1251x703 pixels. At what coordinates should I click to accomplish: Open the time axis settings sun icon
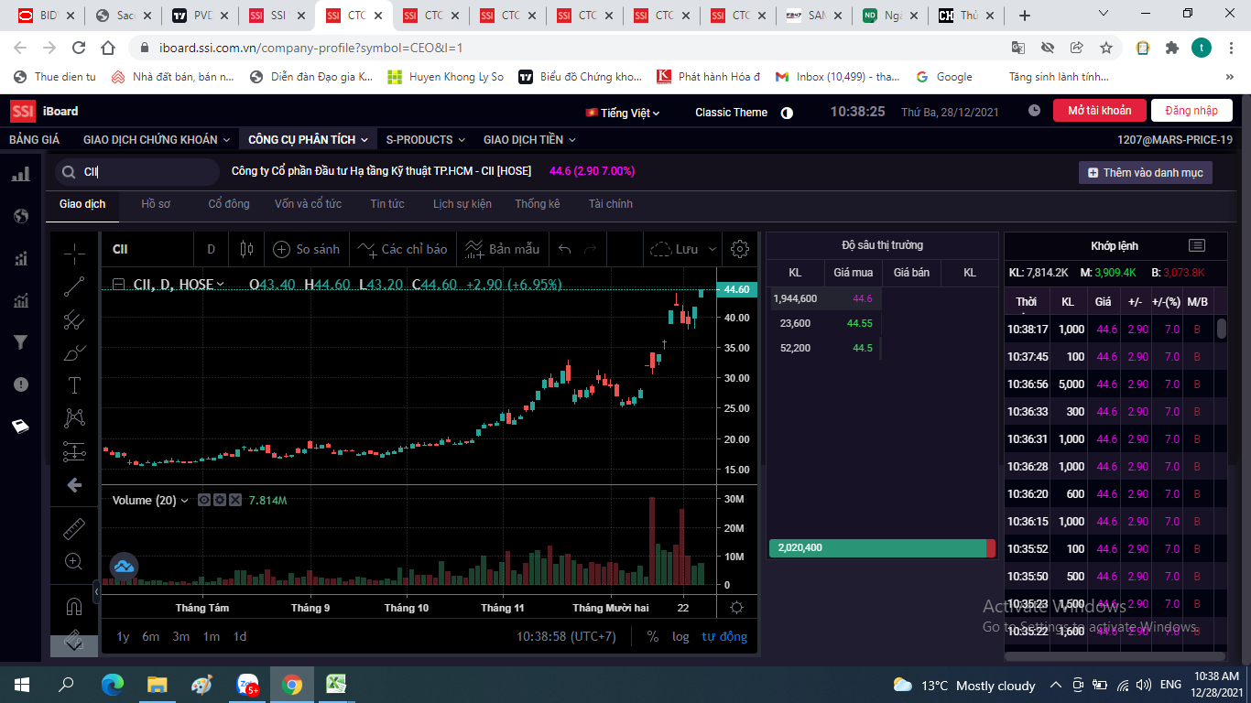737,607
